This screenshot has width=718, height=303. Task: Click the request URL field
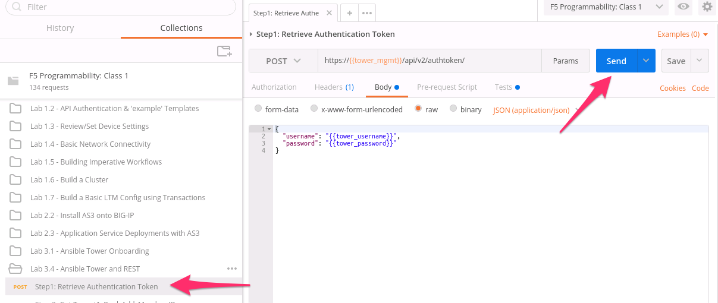[430, 61]
